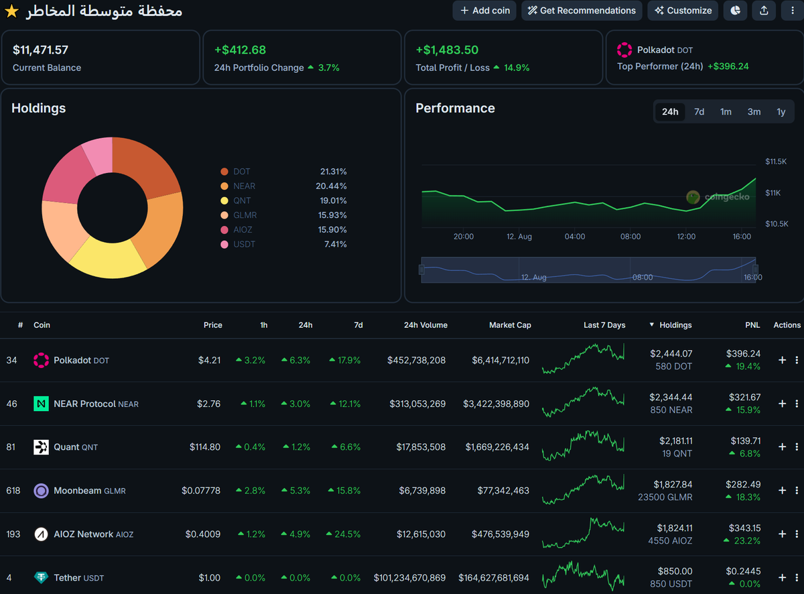The width and height of the screenshot is (804, 594).
Task: Sort table by Market Cap header
Action: [x=510, y=325]
